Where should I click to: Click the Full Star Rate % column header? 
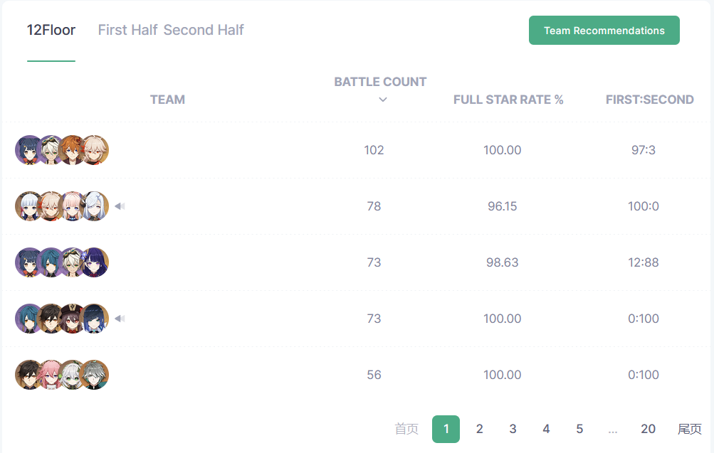pos(508,100)
